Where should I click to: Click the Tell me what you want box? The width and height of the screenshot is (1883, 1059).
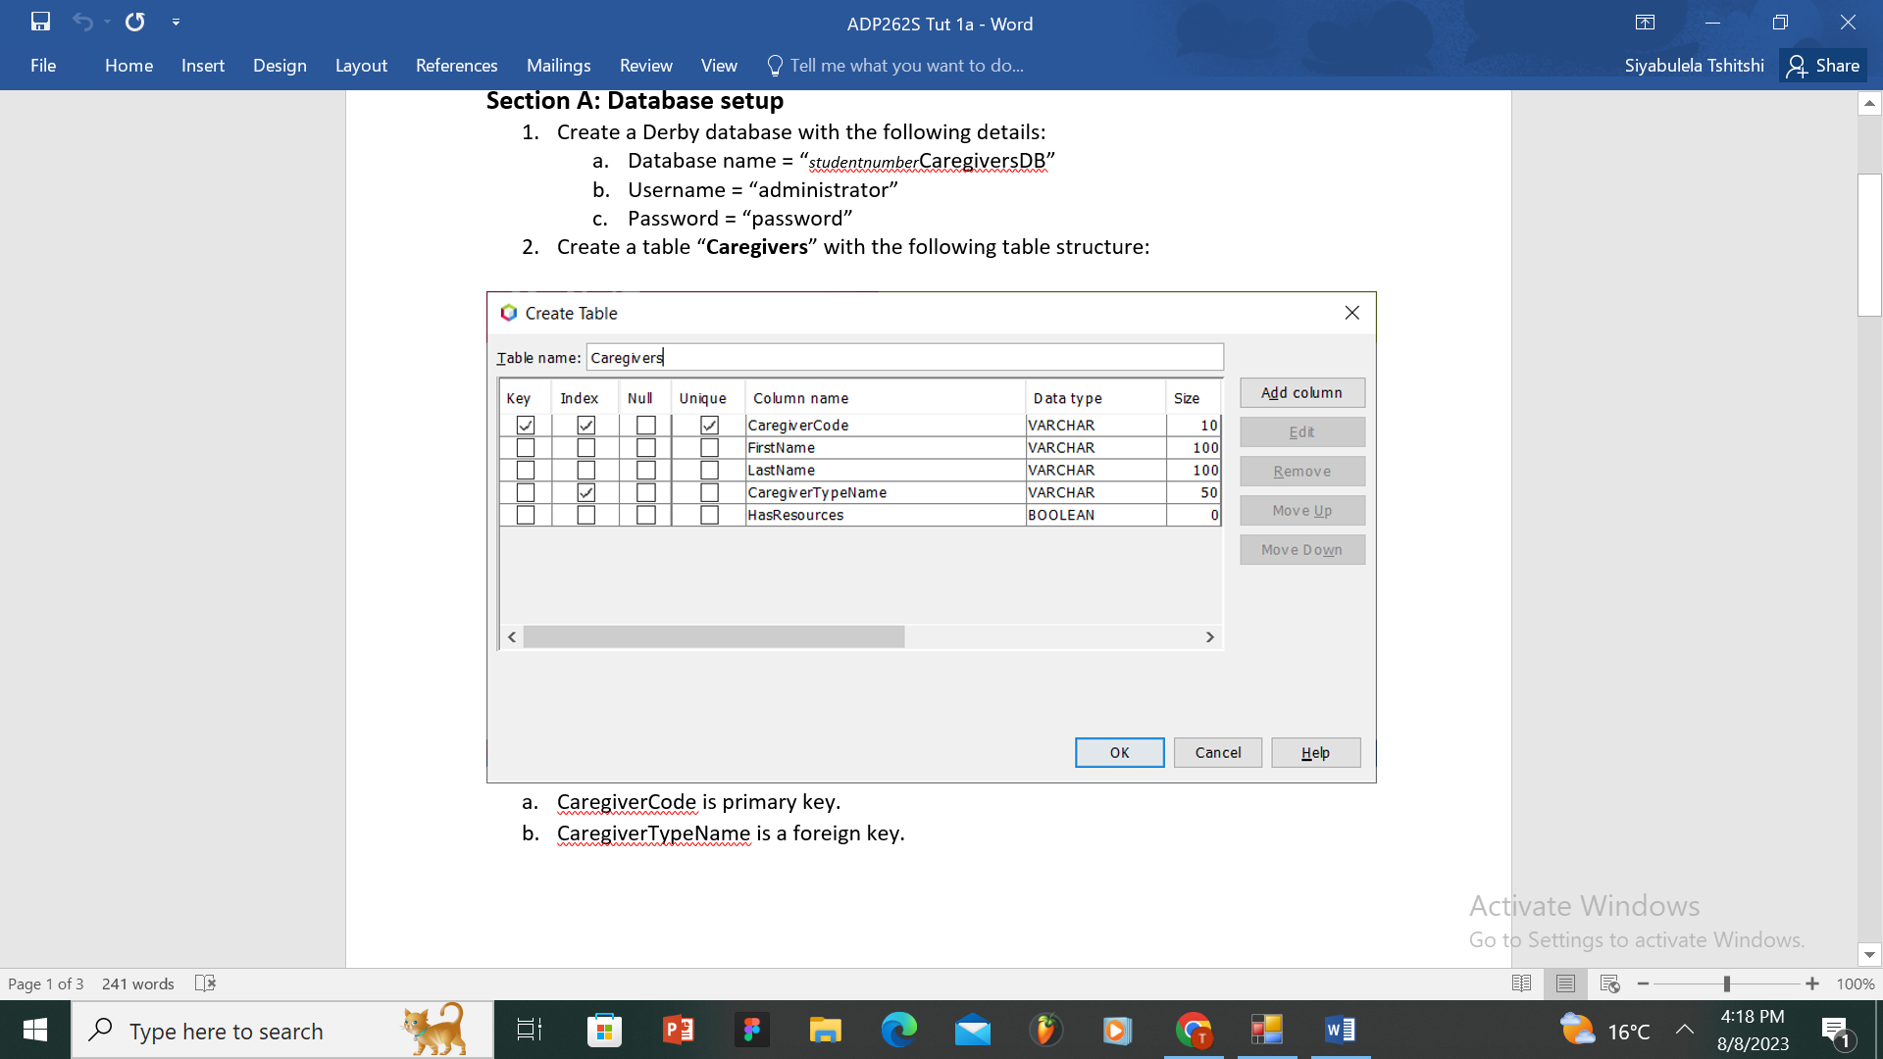[x=906, y=66]
